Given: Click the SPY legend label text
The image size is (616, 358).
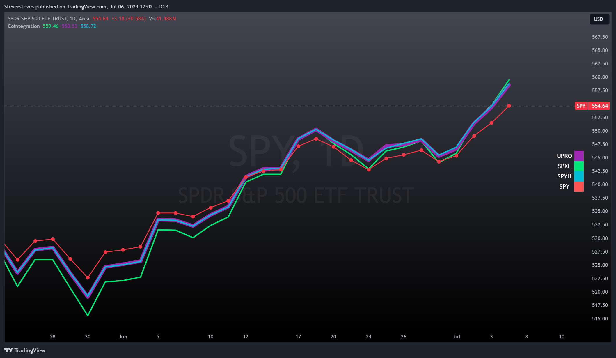Looking at the screenshot, I should click(564, 187).
